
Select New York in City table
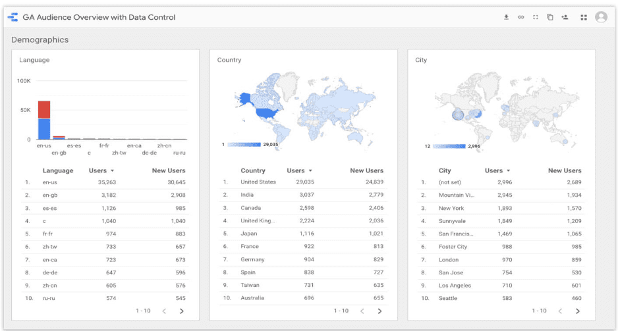[501, 208]
